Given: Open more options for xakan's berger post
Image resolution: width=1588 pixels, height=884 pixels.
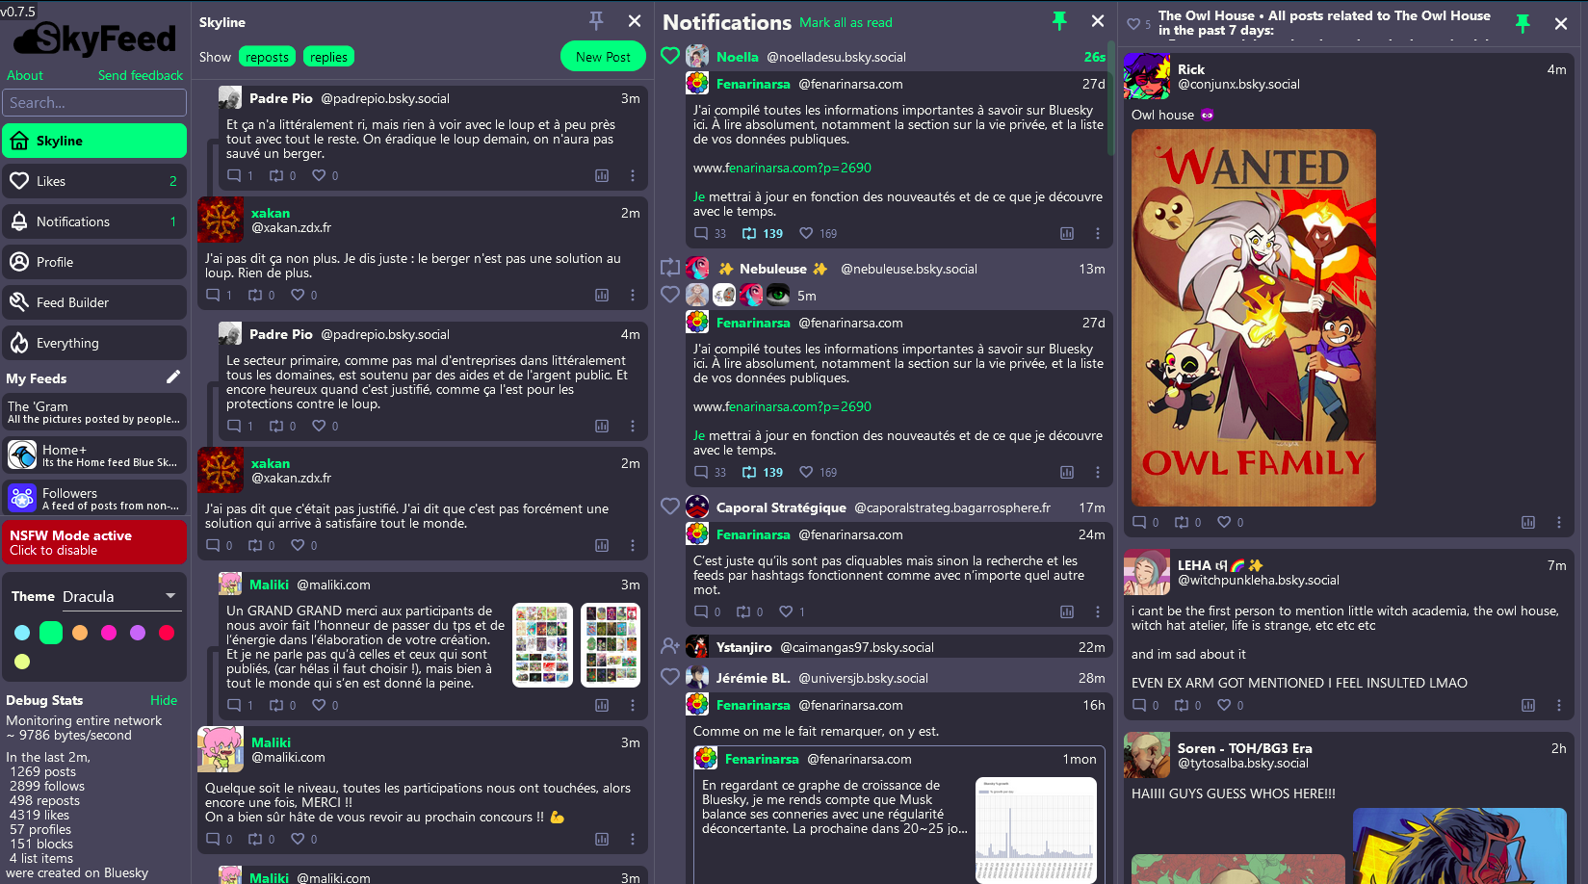Looking at the screenshot, I should (633, 295).
